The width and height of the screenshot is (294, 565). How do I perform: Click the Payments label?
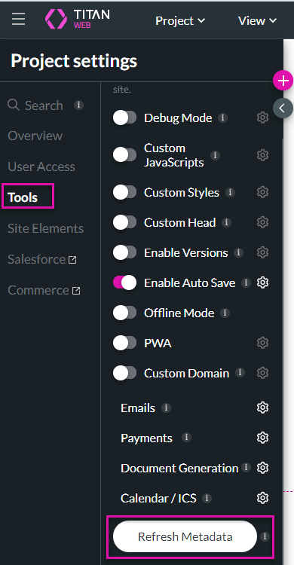tap(146, 438)
